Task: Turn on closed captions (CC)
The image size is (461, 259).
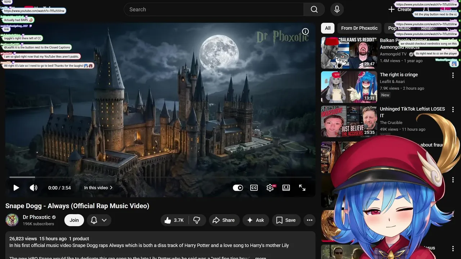Action: pos(254,188)
